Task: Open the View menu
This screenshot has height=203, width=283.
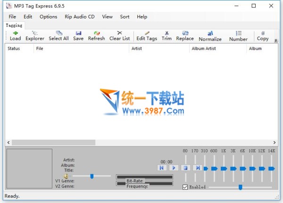Action: [x=108, y=17]
